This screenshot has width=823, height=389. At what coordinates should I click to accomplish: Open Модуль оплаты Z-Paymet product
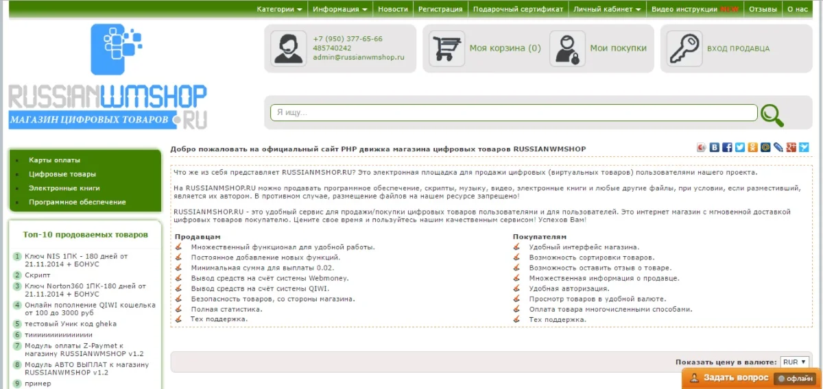tap(84, 349)
